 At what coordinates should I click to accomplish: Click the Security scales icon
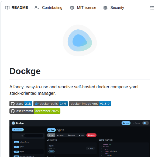point(105,8)
